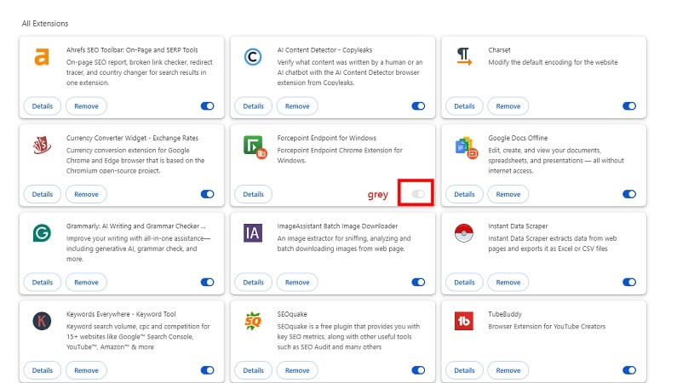Image resolution: width=677 pixels, height=383 pixels.
Task: Switch off the TubeBuddy extension toggle
Action: [629, 370]
